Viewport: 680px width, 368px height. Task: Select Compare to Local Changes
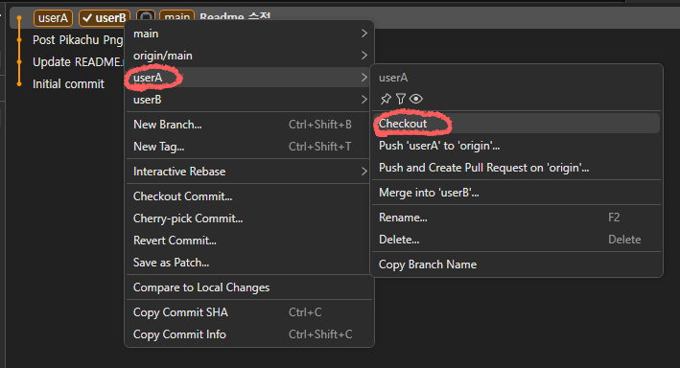click(x=249, y=287)
